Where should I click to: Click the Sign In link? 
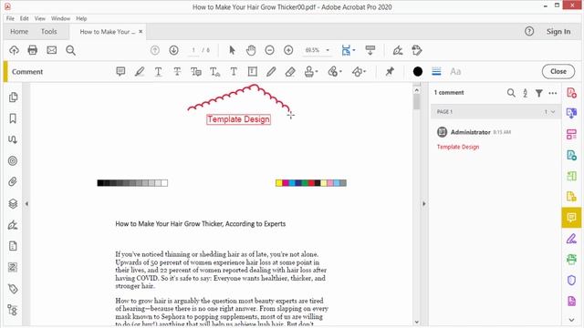tap(558, 32)
